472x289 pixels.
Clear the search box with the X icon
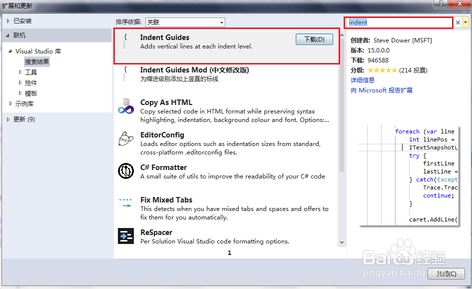pos(458,22)
